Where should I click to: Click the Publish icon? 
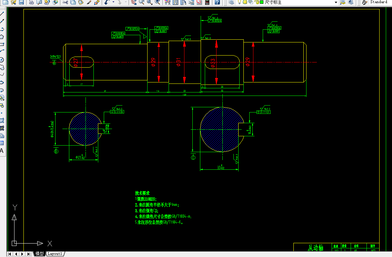[47, 2]
